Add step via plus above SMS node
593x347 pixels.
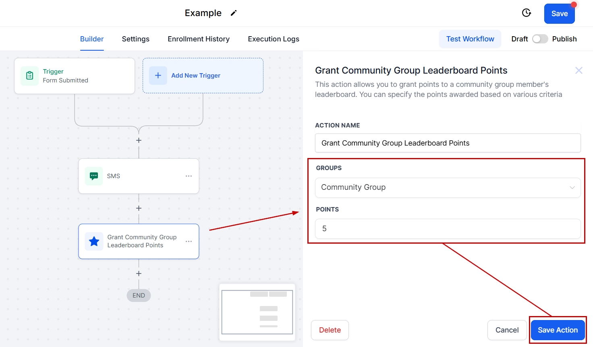139,140
